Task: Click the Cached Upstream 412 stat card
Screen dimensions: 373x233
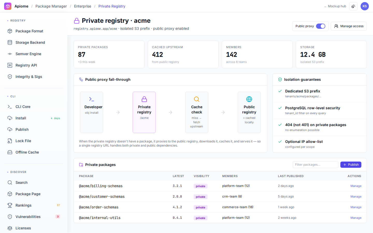Action: pyautogui.click(x=183, y=55)
